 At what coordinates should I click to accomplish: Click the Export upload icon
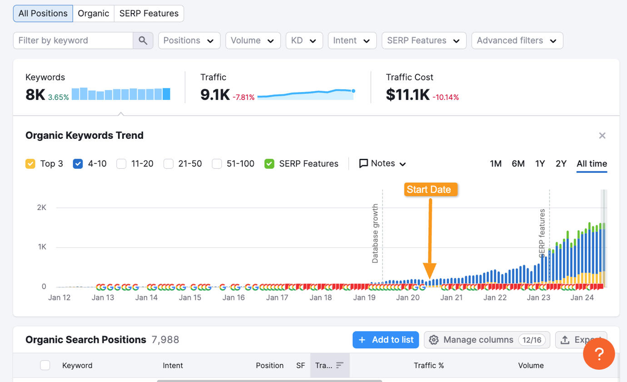point(565,340)
